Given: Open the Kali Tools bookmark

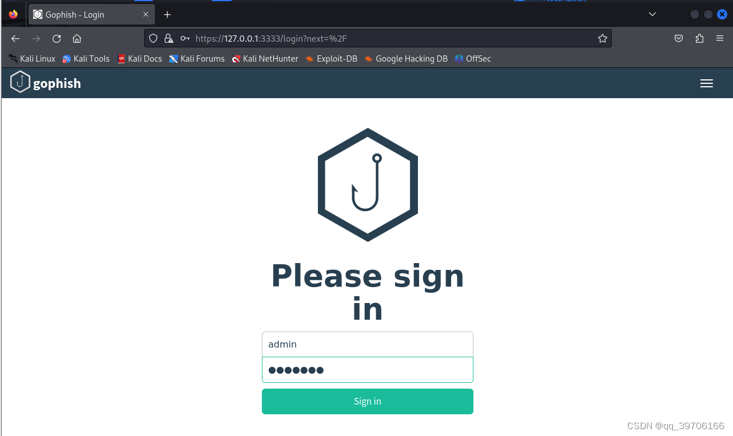Looking at the screenshot, I should (x=86, y=59).
